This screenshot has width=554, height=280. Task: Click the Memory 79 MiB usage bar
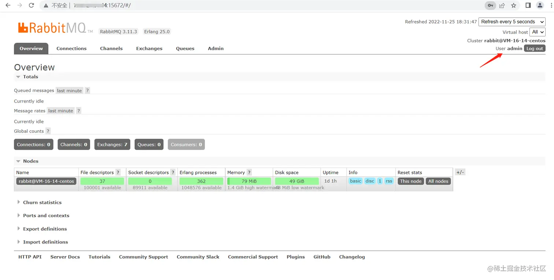(249, 181)
